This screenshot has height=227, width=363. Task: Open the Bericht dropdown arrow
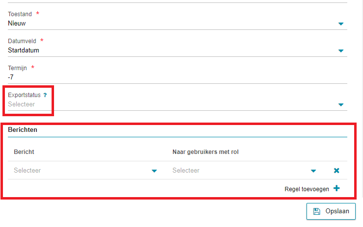click(x=154, y=171)
